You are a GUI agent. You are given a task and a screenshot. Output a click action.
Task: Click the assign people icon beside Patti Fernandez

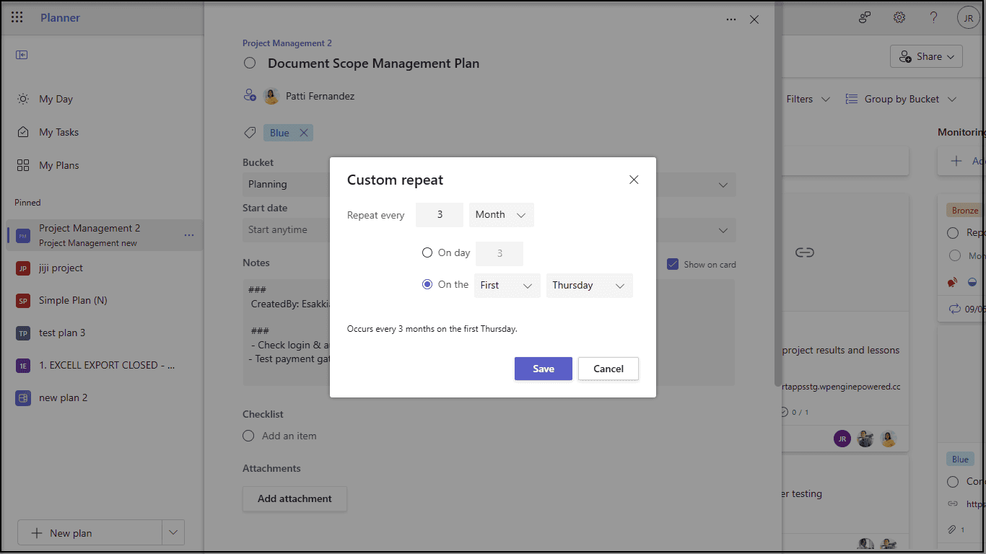250,95
